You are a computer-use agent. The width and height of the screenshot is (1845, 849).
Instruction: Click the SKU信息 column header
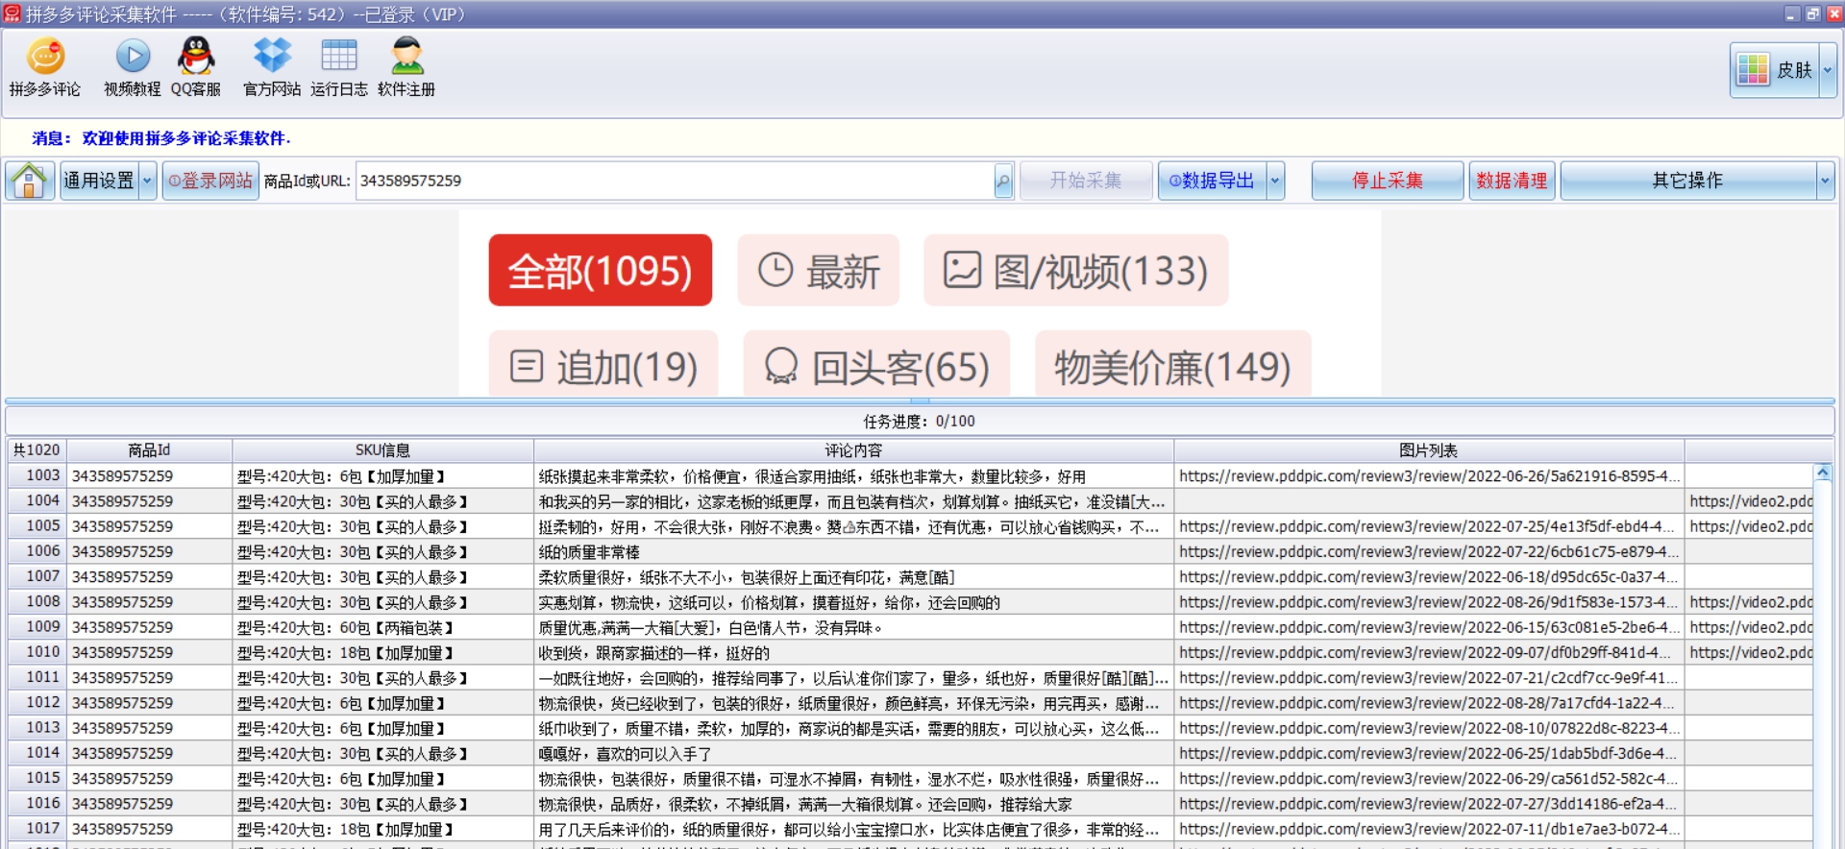pyautogui.click(x=382, y=450)
